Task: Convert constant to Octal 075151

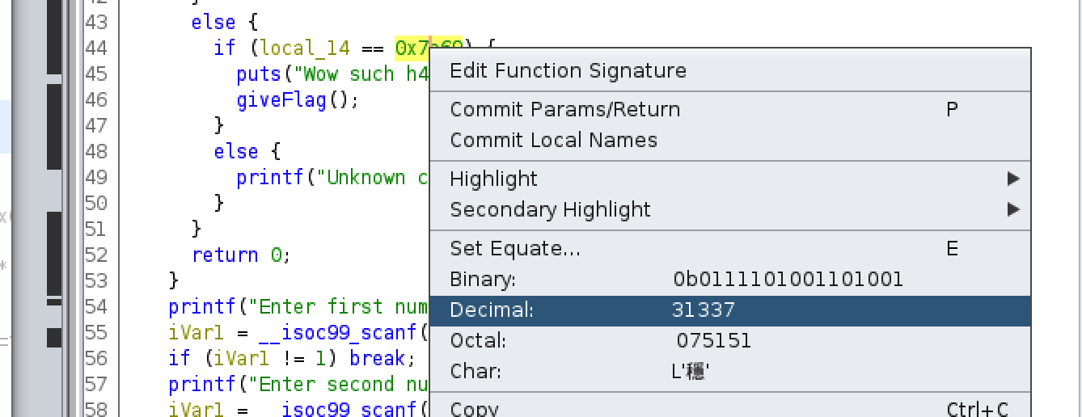Action: (729, 341)
